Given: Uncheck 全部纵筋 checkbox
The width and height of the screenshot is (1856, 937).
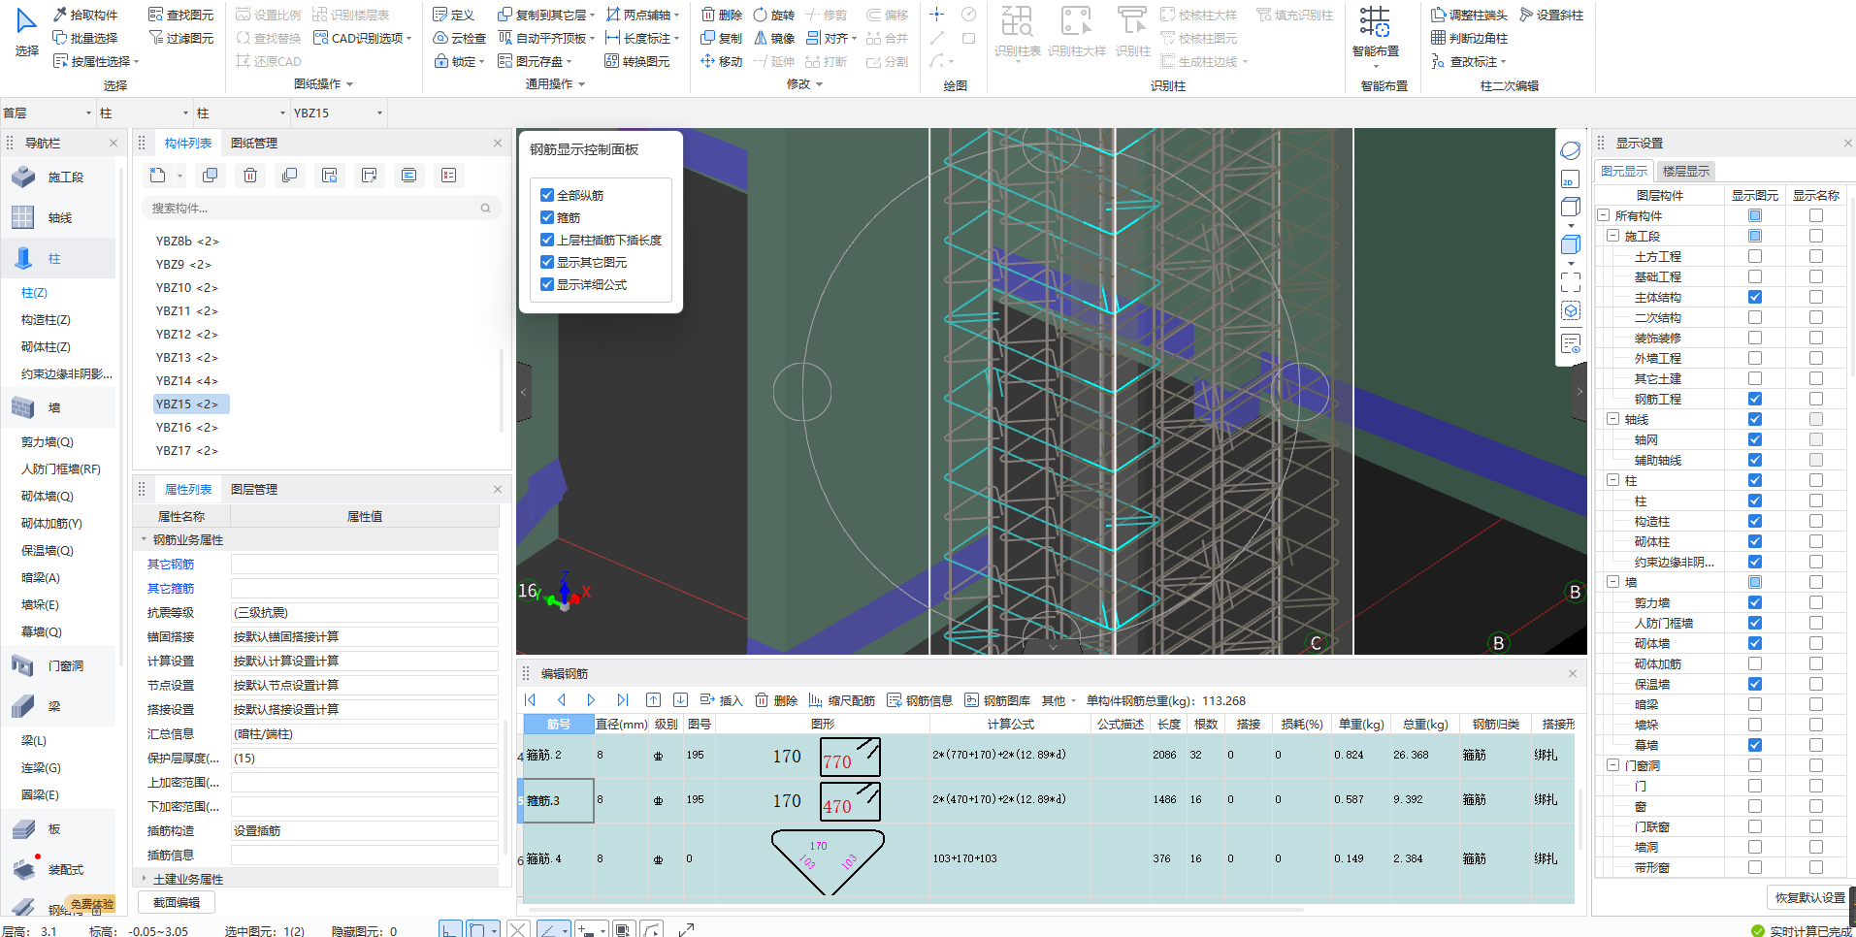Looking at the screenshot, I should pyautogui.click(x=547, y=195).
